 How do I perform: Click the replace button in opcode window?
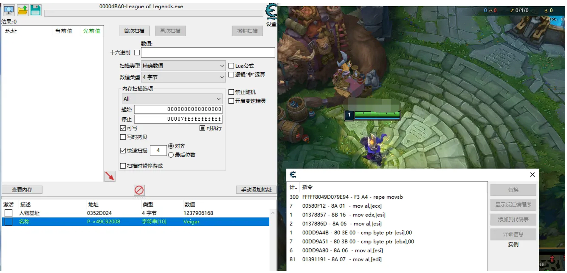pos(513,190)
